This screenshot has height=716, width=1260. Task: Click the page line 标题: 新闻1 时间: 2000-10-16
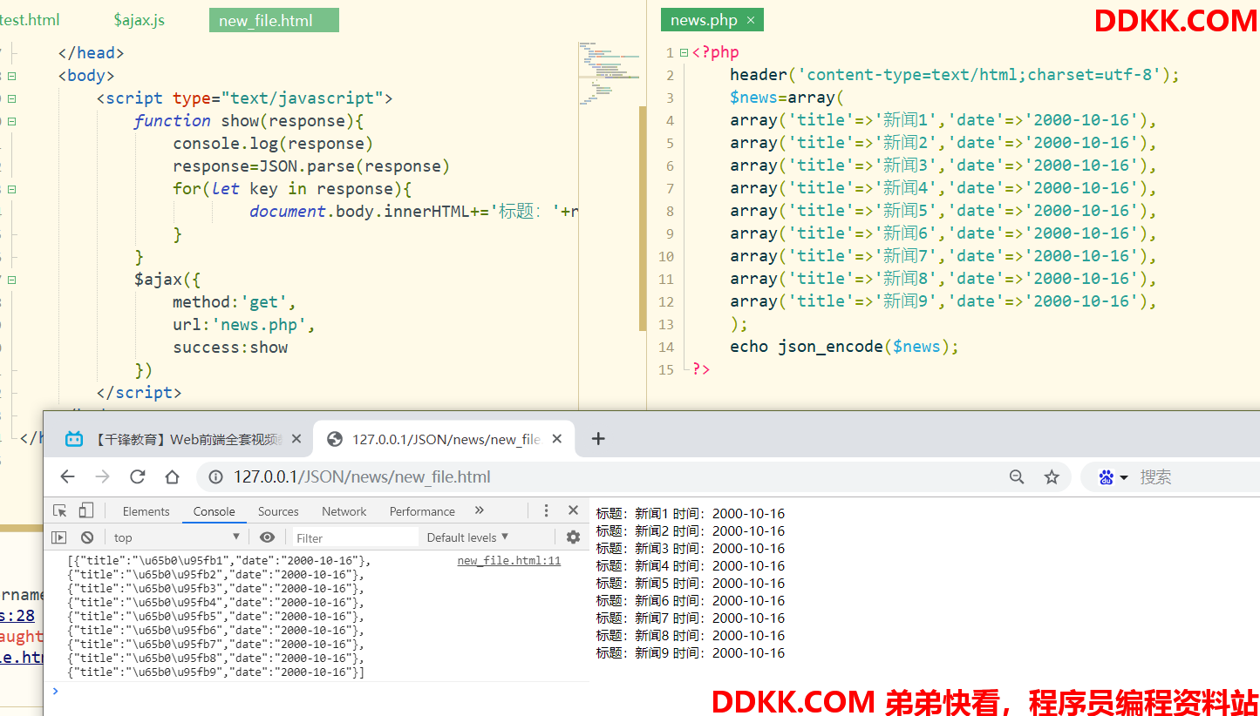click(691, 514)
